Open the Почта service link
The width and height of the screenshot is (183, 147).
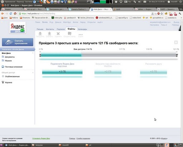coord(45,22)
